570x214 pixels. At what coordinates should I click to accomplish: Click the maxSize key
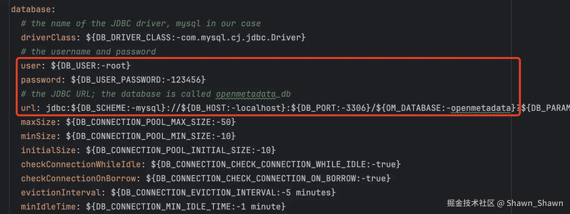pos(38,122)
